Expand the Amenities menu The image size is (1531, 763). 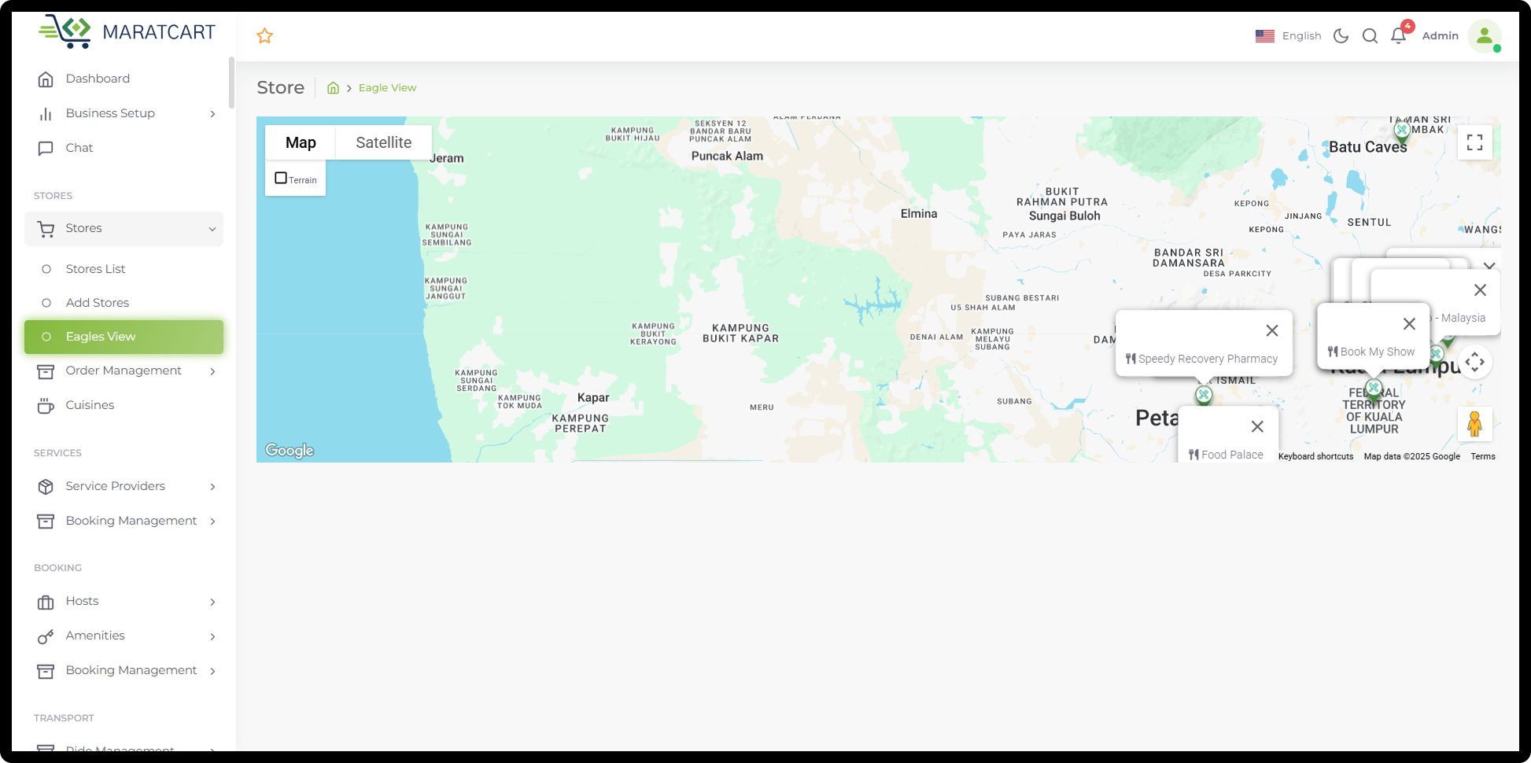click(x=124, y=636)
